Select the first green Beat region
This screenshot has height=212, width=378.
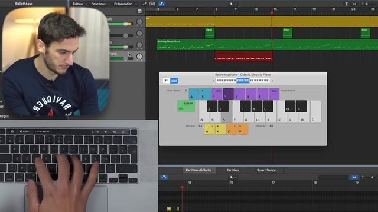pos(210,33)
